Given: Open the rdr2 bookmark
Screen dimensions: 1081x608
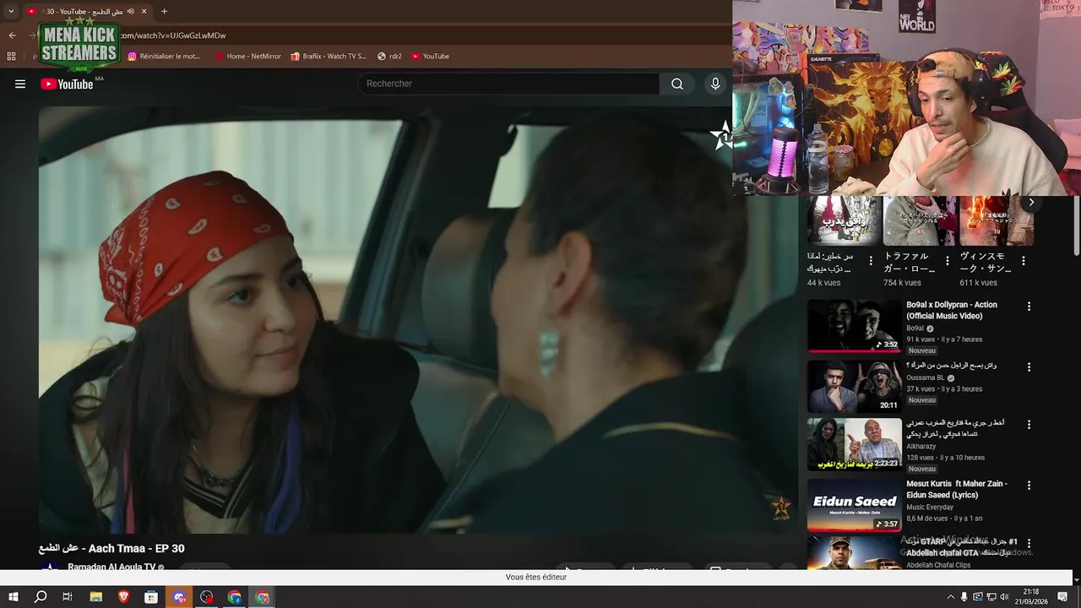Looking at the screenshot, I should coord(389,56).
